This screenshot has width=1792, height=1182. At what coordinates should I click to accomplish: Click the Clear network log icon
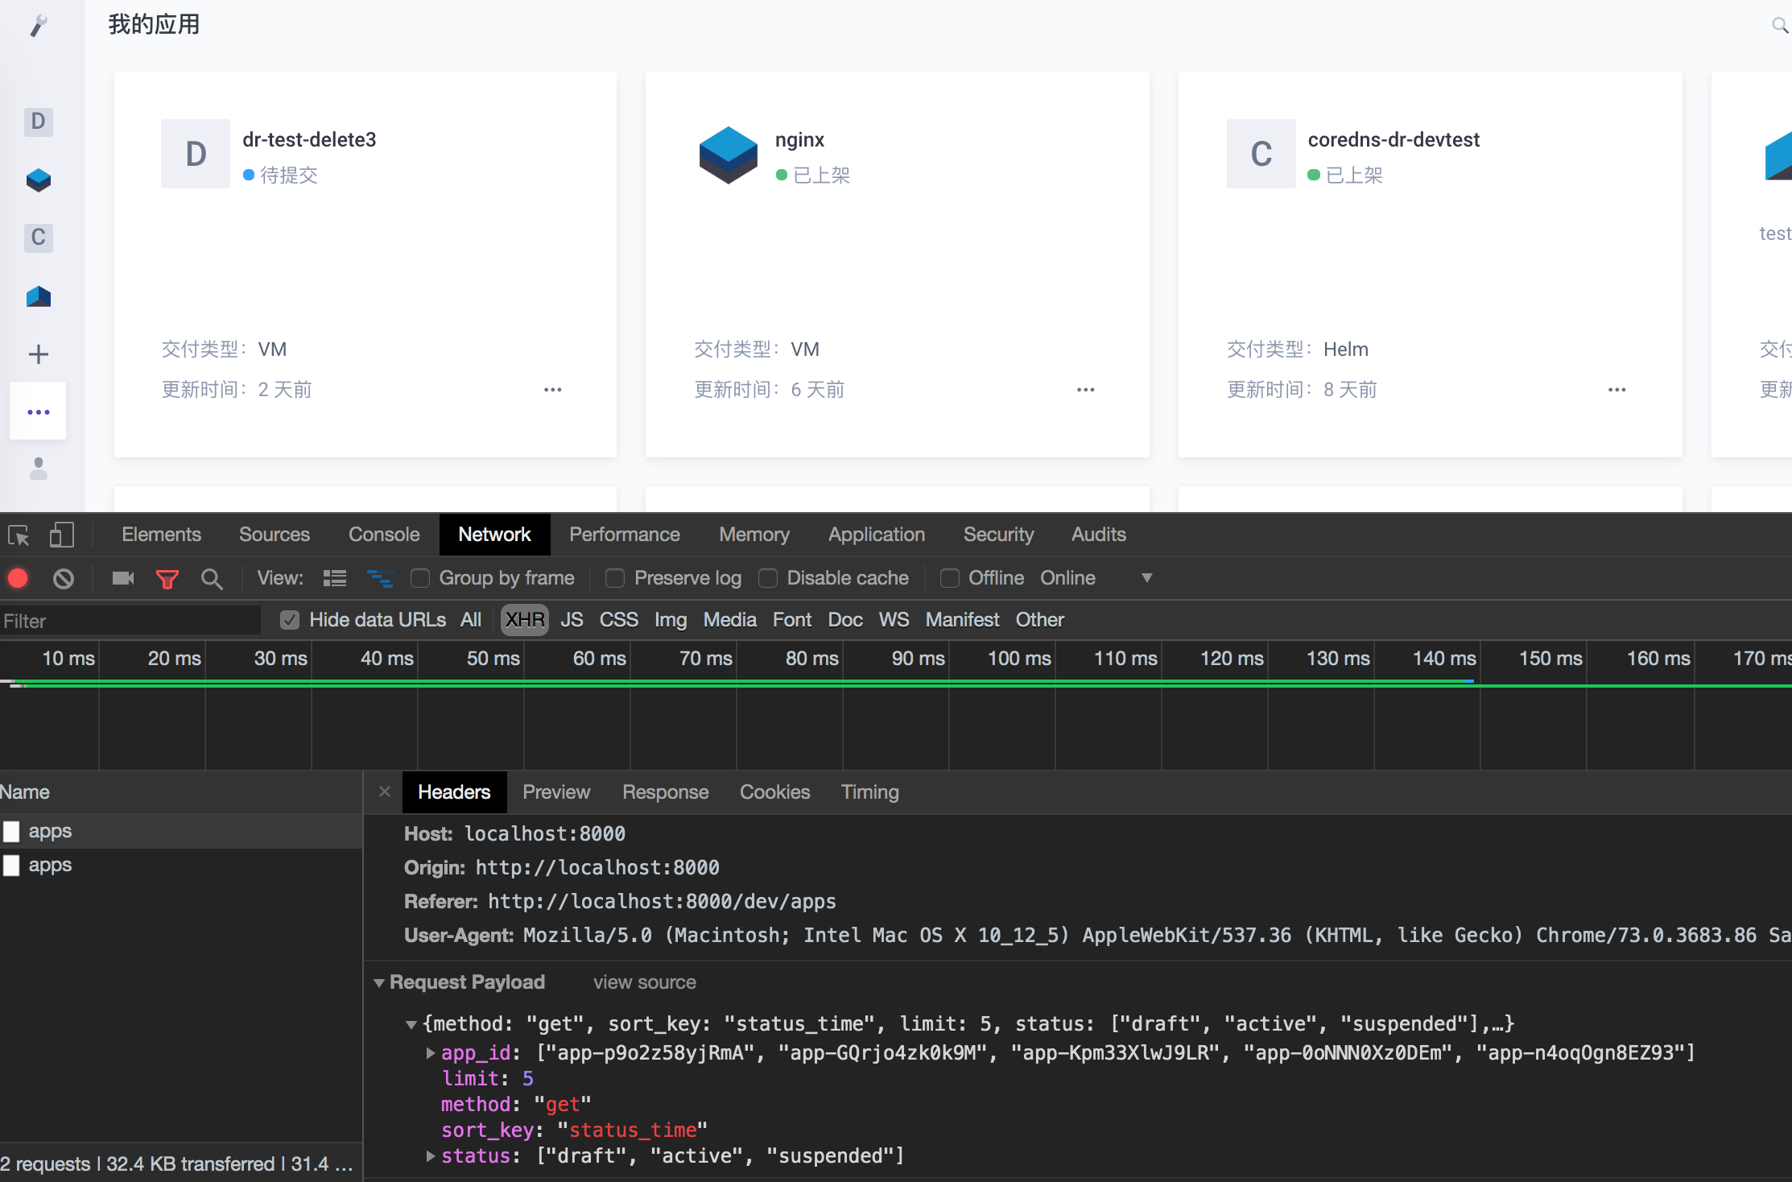click(64, 578)
